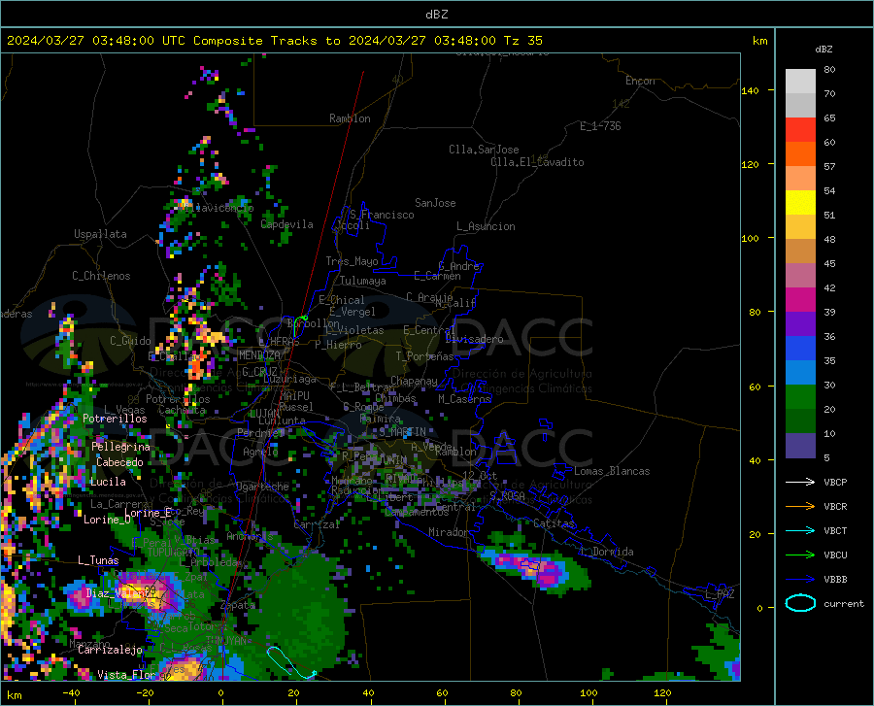Click the Carrizalejo label
This screenshot has height=706, width=874.
click(x=110, y=650)
